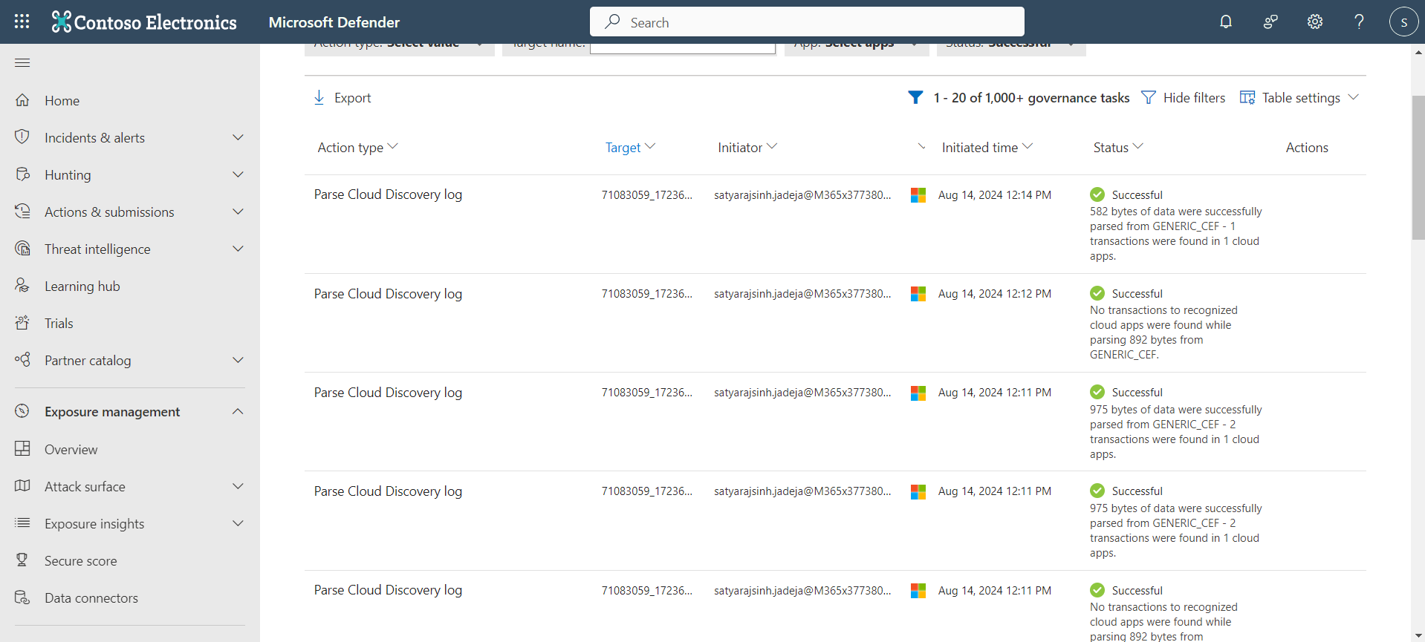Click Hide filters
Image resolution: width=1425 pixels, height=642 pixels.
1183,97
